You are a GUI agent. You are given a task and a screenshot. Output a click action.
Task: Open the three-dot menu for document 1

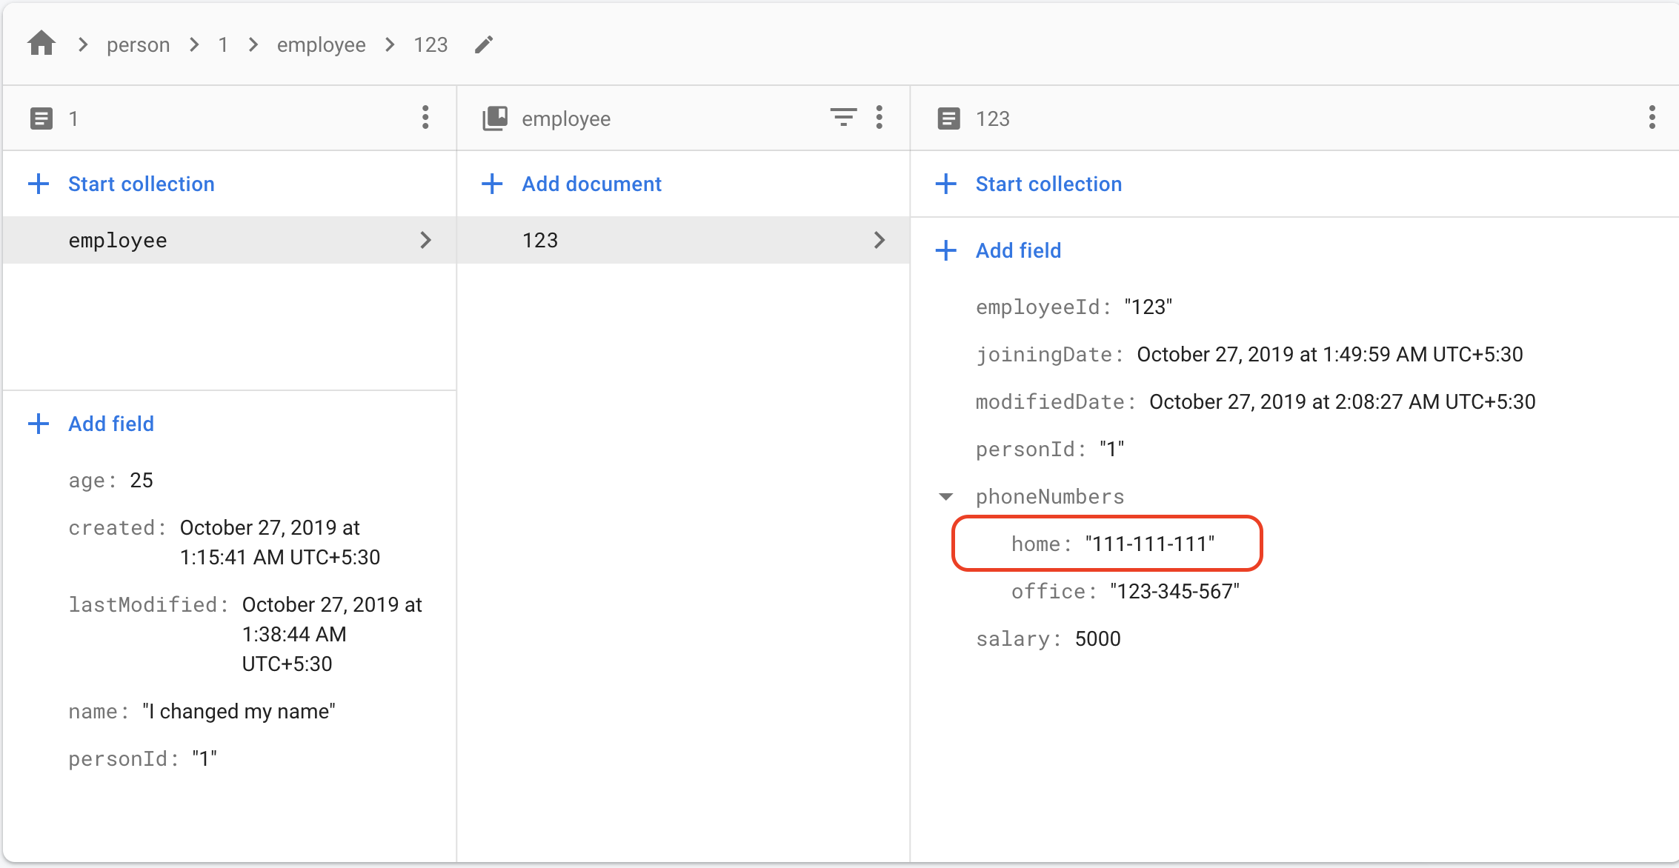tap(425, 117)
